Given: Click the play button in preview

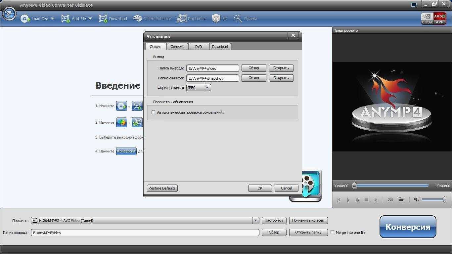Looking at the screenshot, I should click(348, 200).
